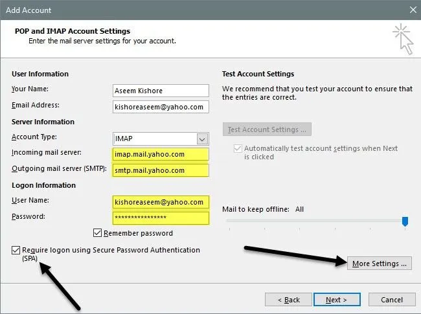The image size is (421, 314).
Task: Proceed with the Next button
Action: tap(337, 300)
